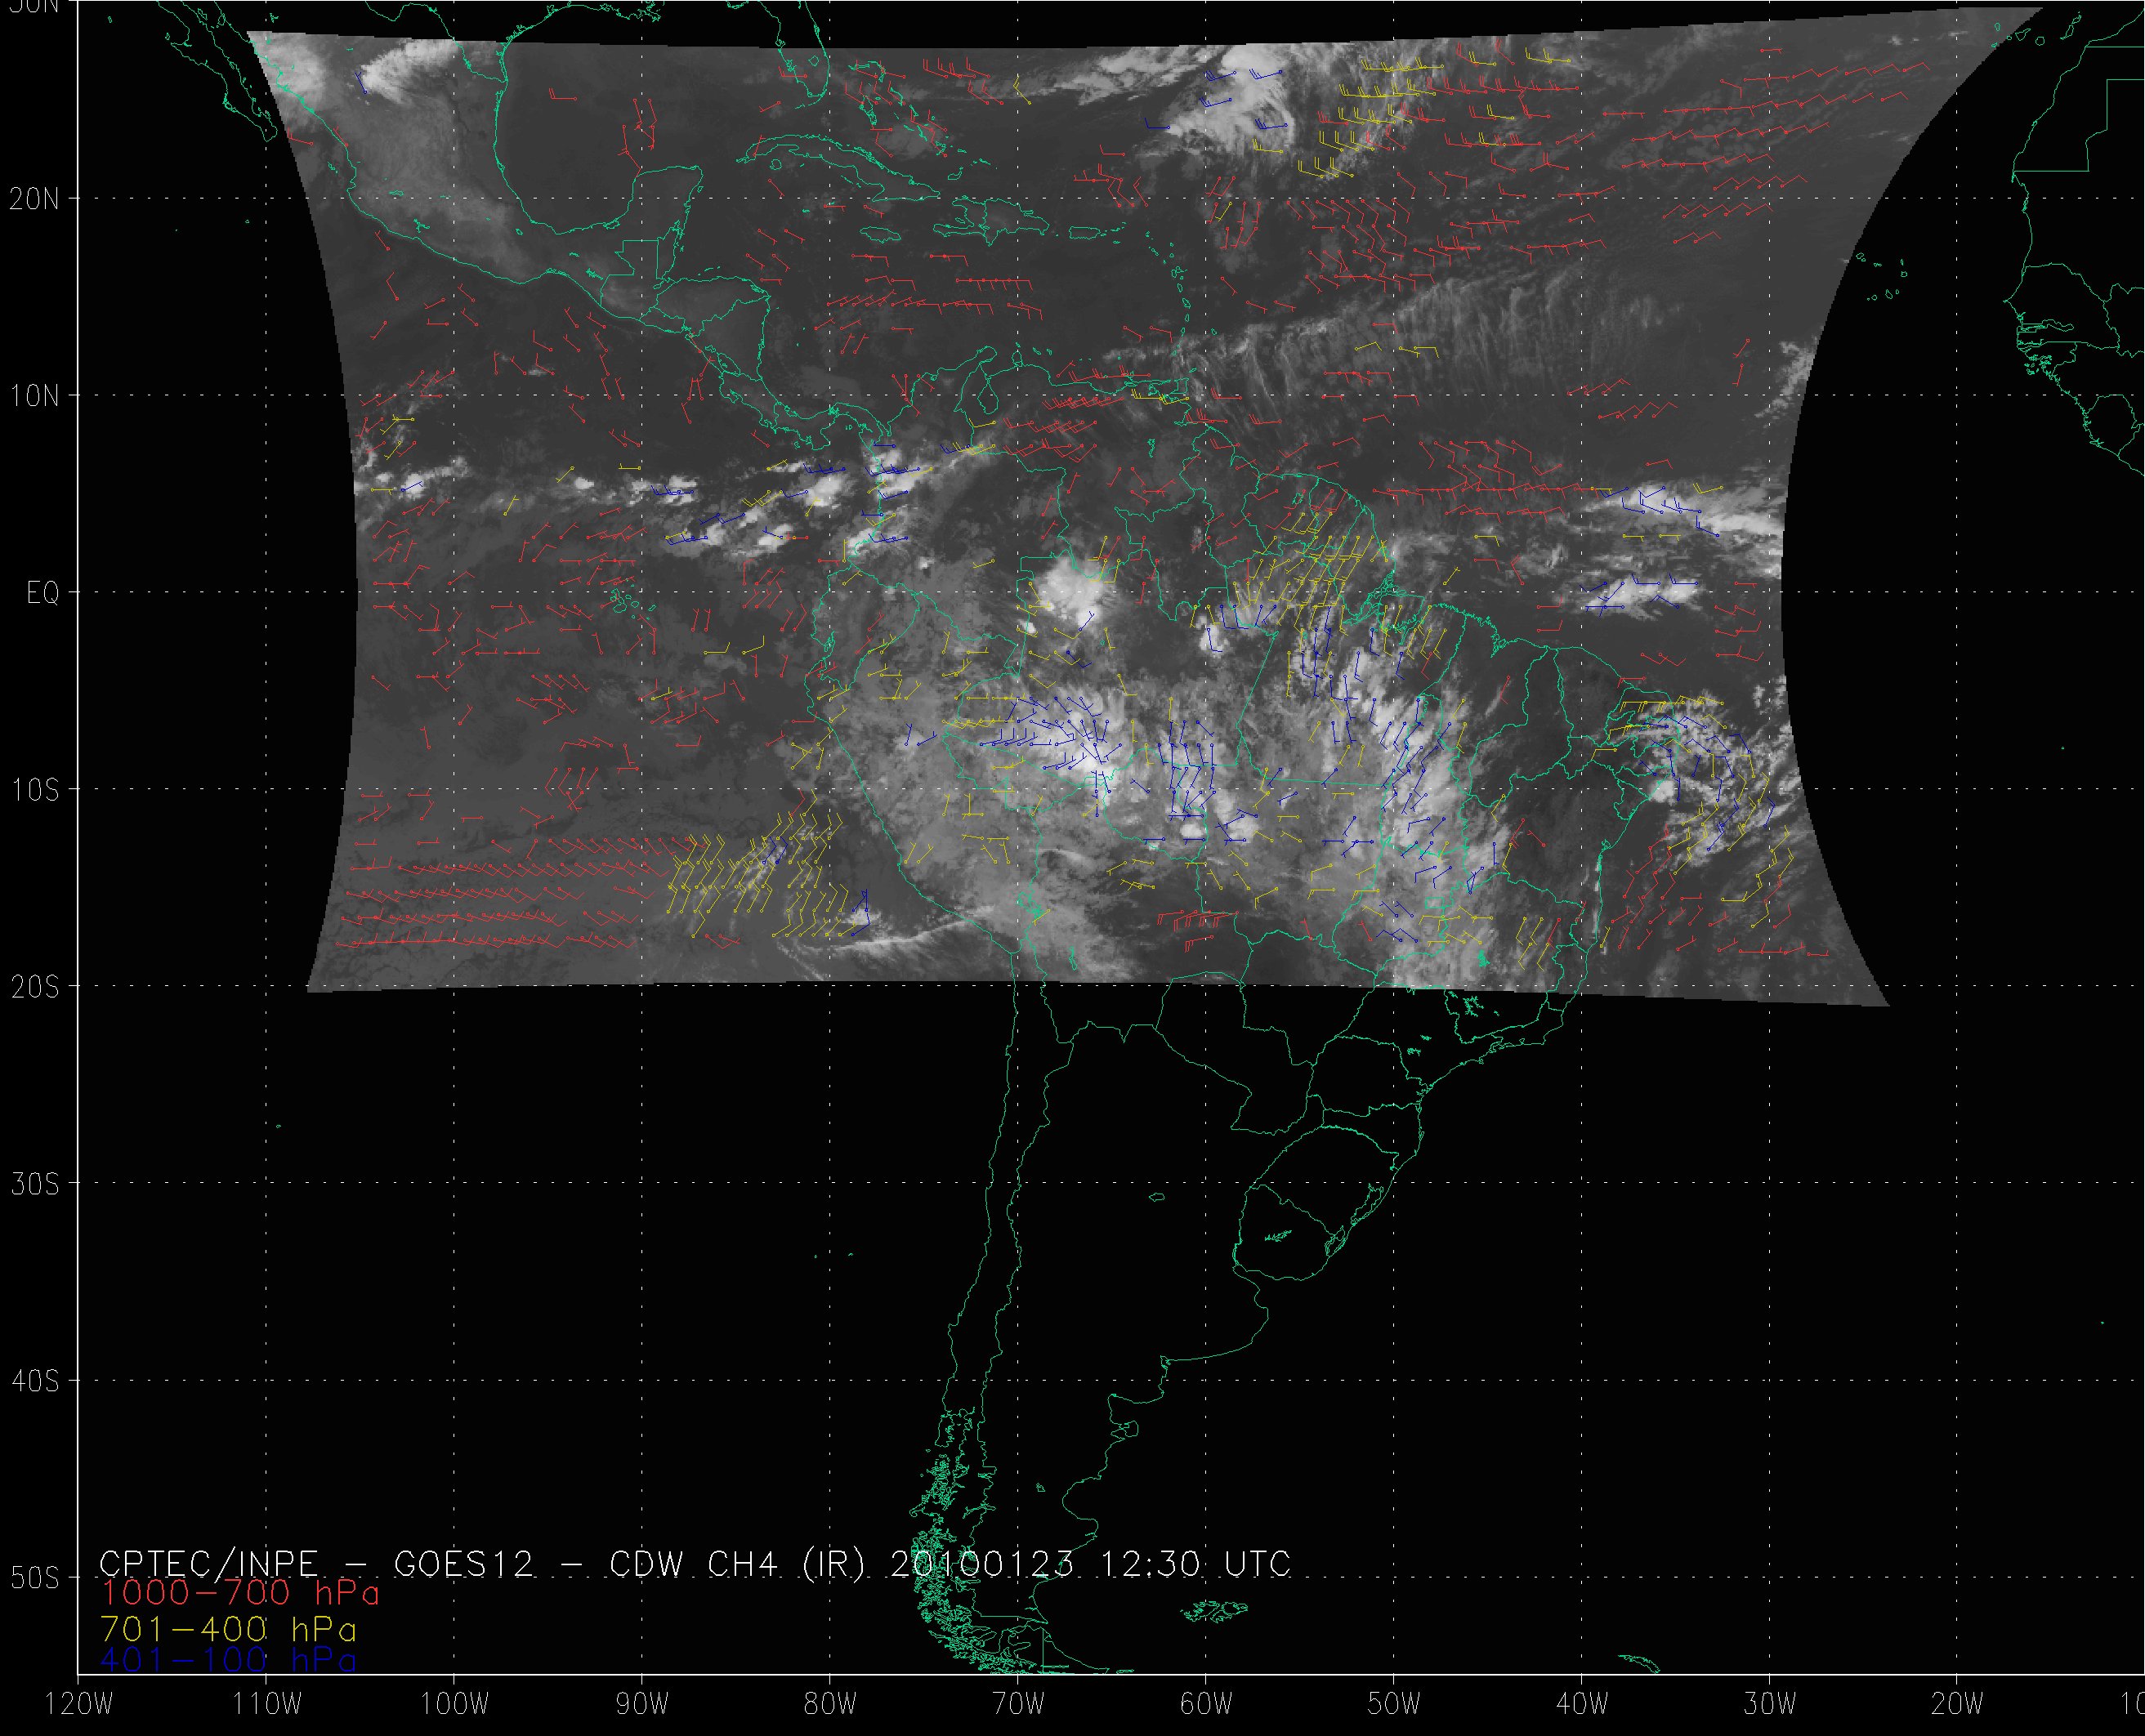Click the 20S latitude axis label
Image resolution: width=2145 pixels, height=1736 pixels.
pyautogui.click(x=35, y=987)
